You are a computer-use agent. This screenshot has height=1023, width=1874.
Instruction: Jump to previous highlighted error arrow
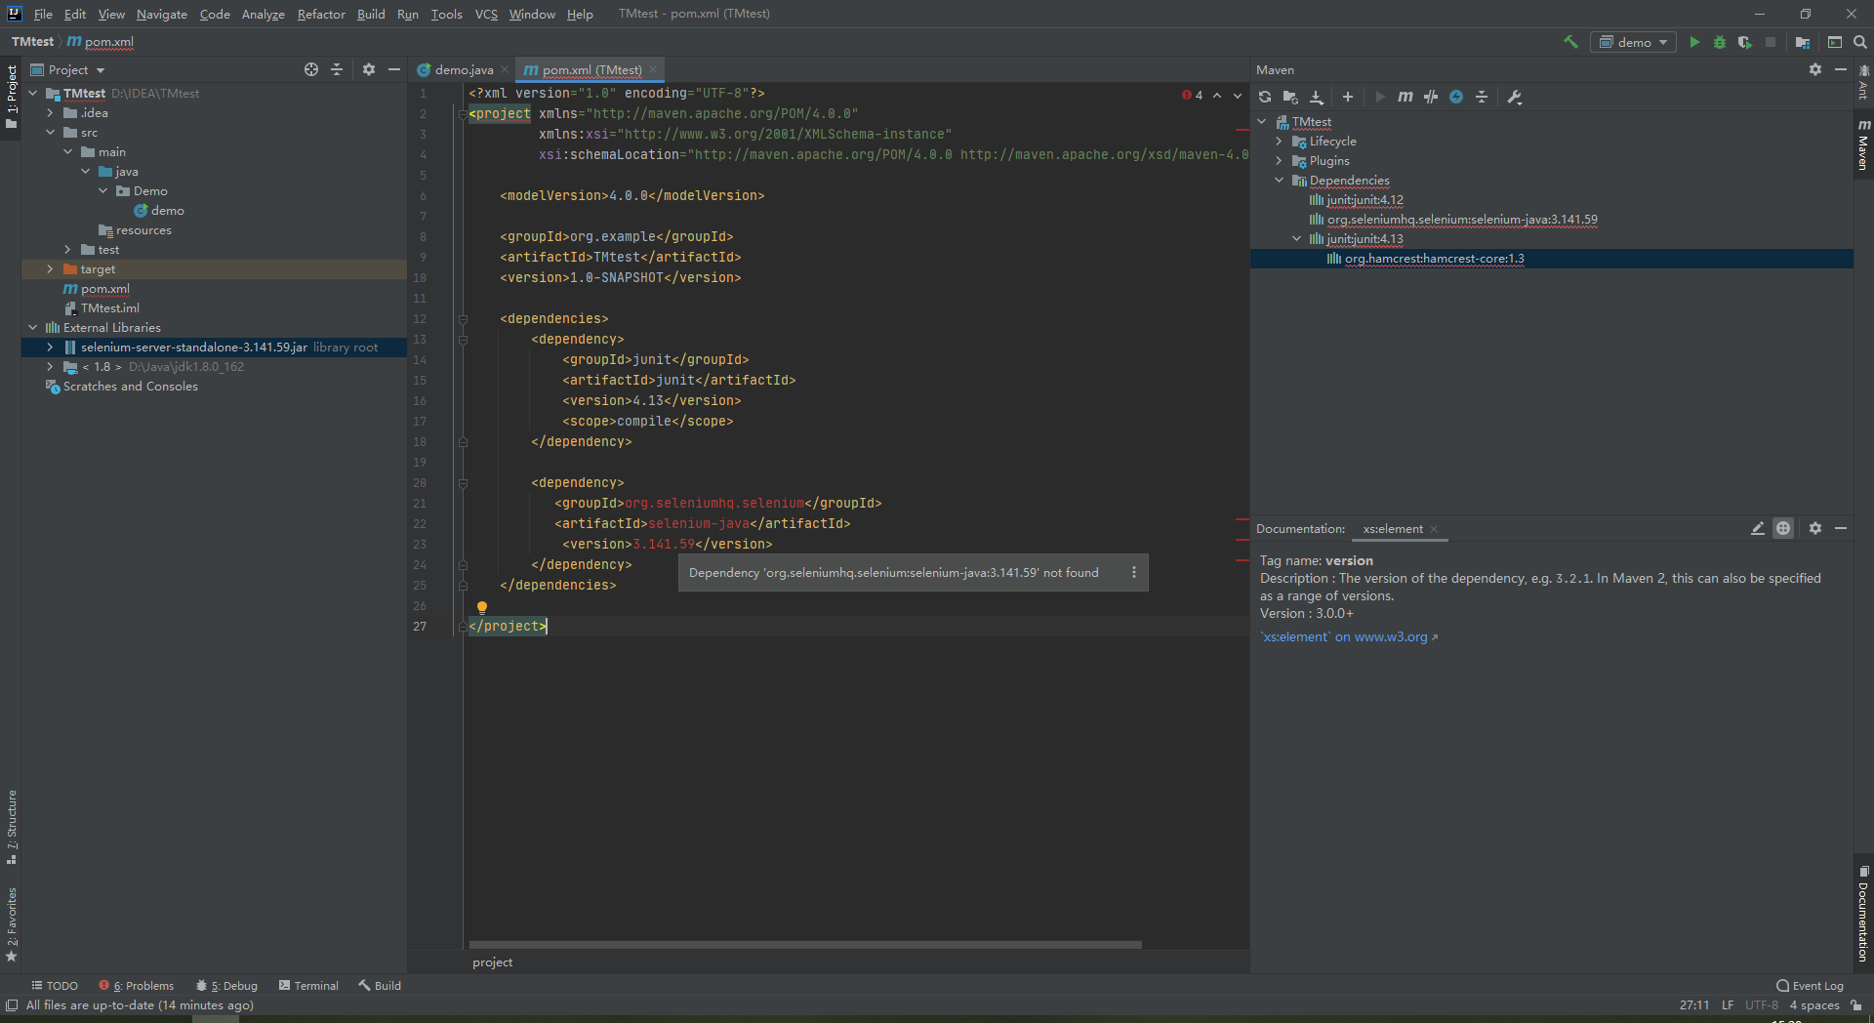(x=1217, y=95)
